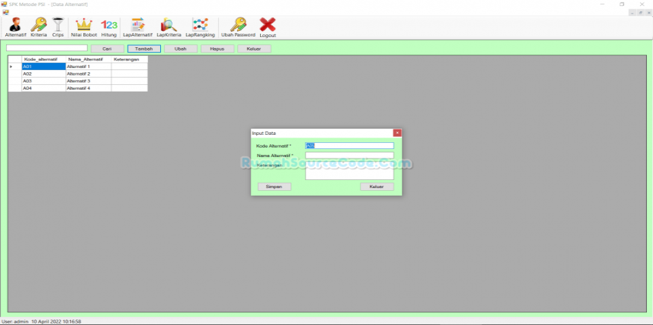Close the Input Data dialog

(x=397, y=133)
